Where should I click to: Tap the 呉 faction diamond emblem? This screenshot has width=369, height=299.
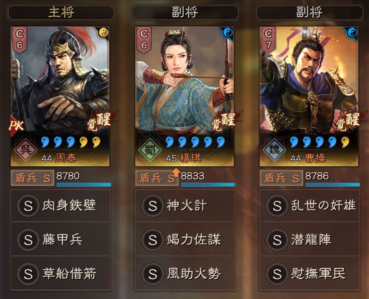click(25, 149)
